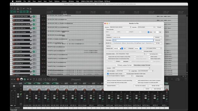Click the Redo arrow in toolbar
This screenshot has width=198, height=111.
tap(28, 9)
